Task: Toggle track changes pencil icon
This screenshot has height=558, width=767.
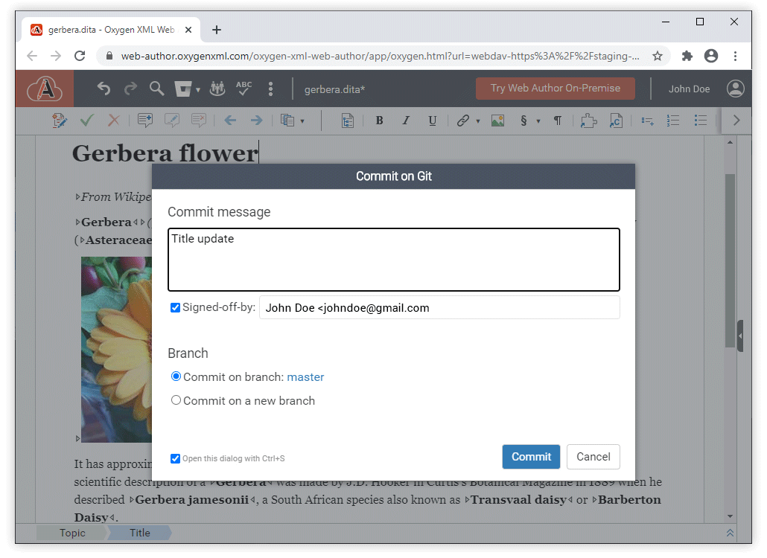Action: (59, 121)
